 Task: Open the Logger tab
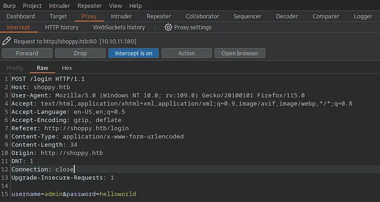tap(363, 16)
